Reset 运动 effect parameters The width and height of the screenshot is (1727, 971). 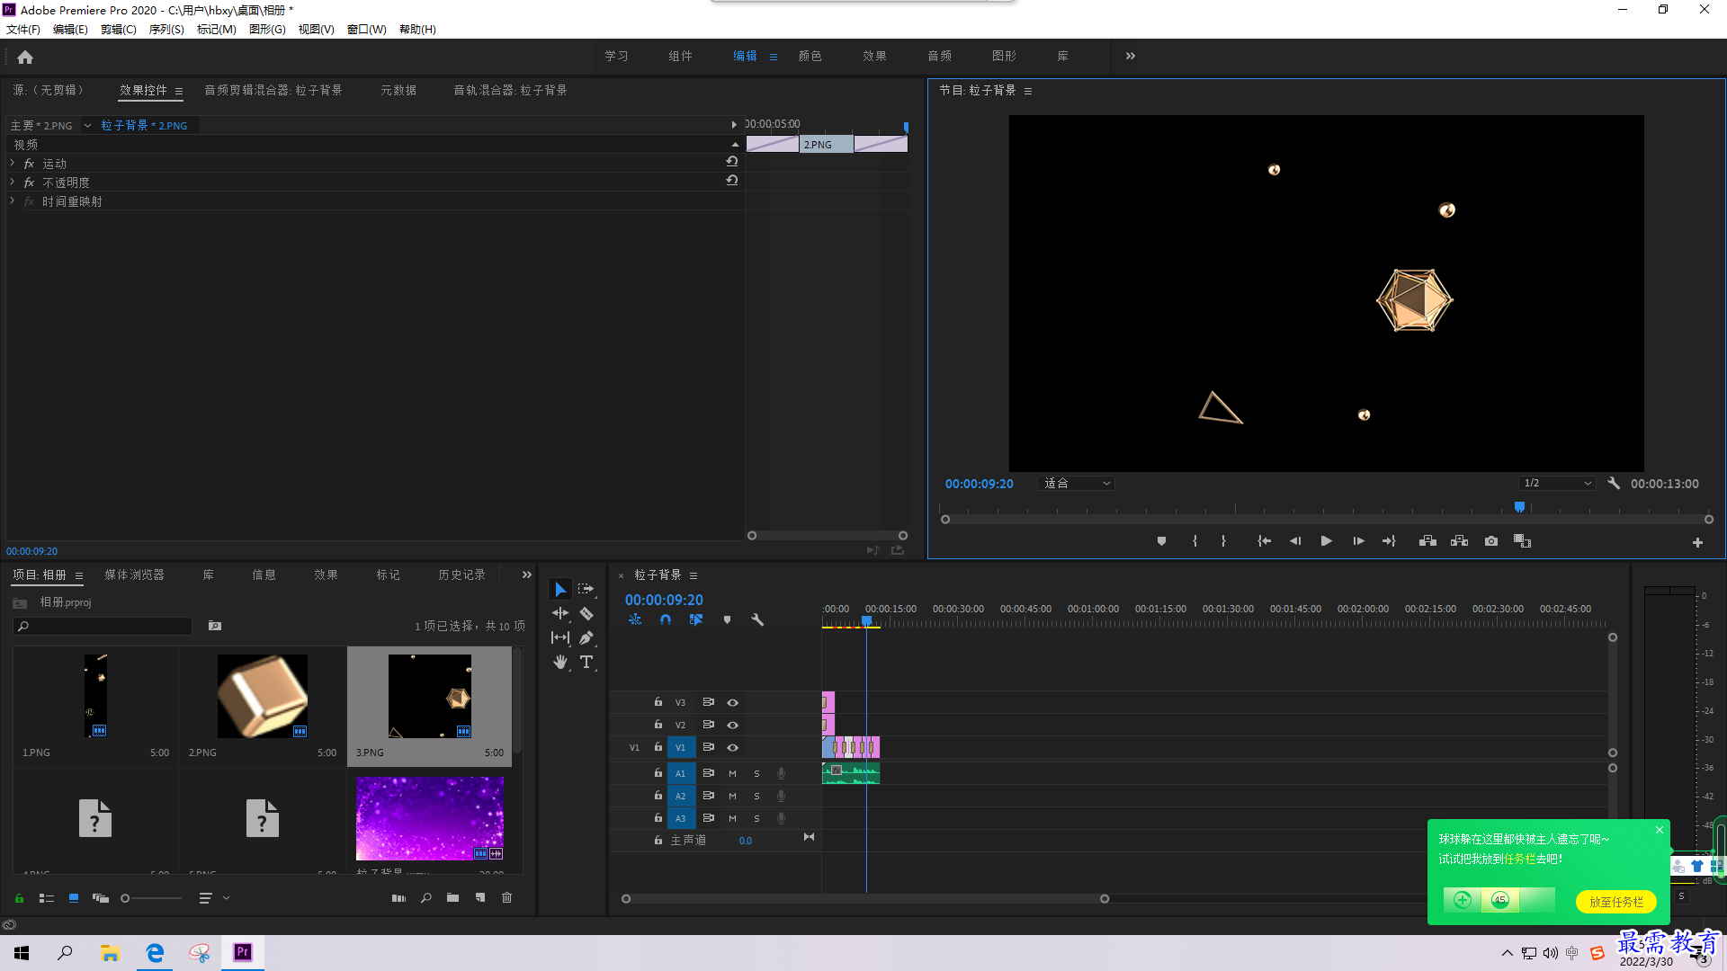tap(732, 162)
